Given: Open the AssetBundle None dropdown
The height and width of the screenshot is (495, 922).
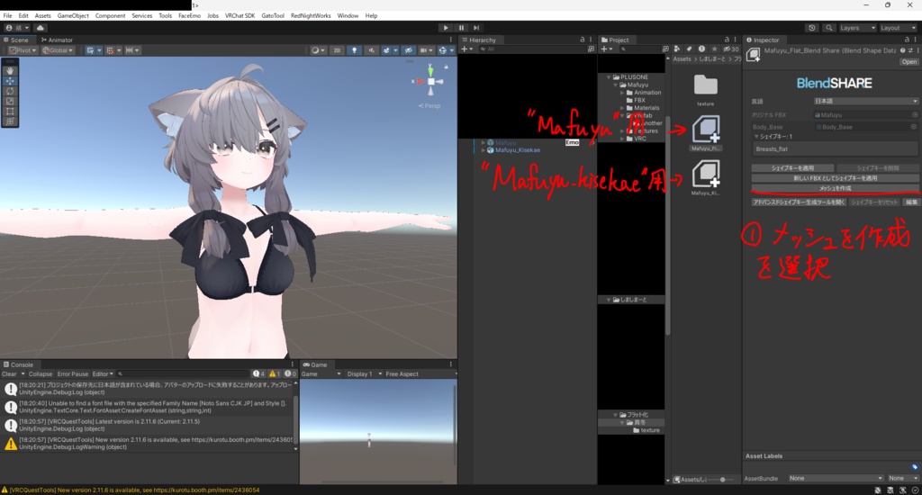Looking at the screenshot, I should pos(836,478).
